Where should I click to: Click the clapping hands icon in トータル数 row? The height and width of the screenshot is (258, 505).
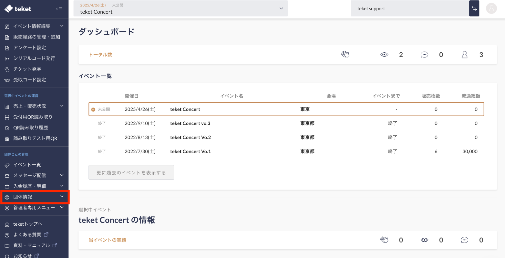345,55
